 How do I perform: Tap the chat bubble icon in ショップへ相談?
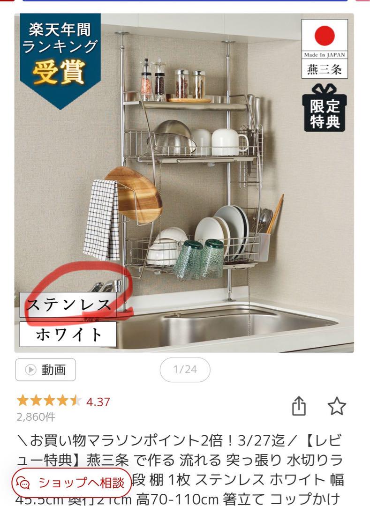point(23,484)
